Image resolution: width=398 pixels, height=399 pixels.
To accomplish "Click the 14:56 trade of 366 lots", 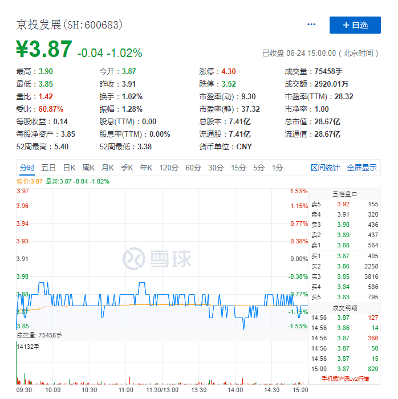I will coord(345,338).
